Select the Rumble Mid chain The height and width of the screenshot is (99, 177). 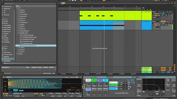113,89
